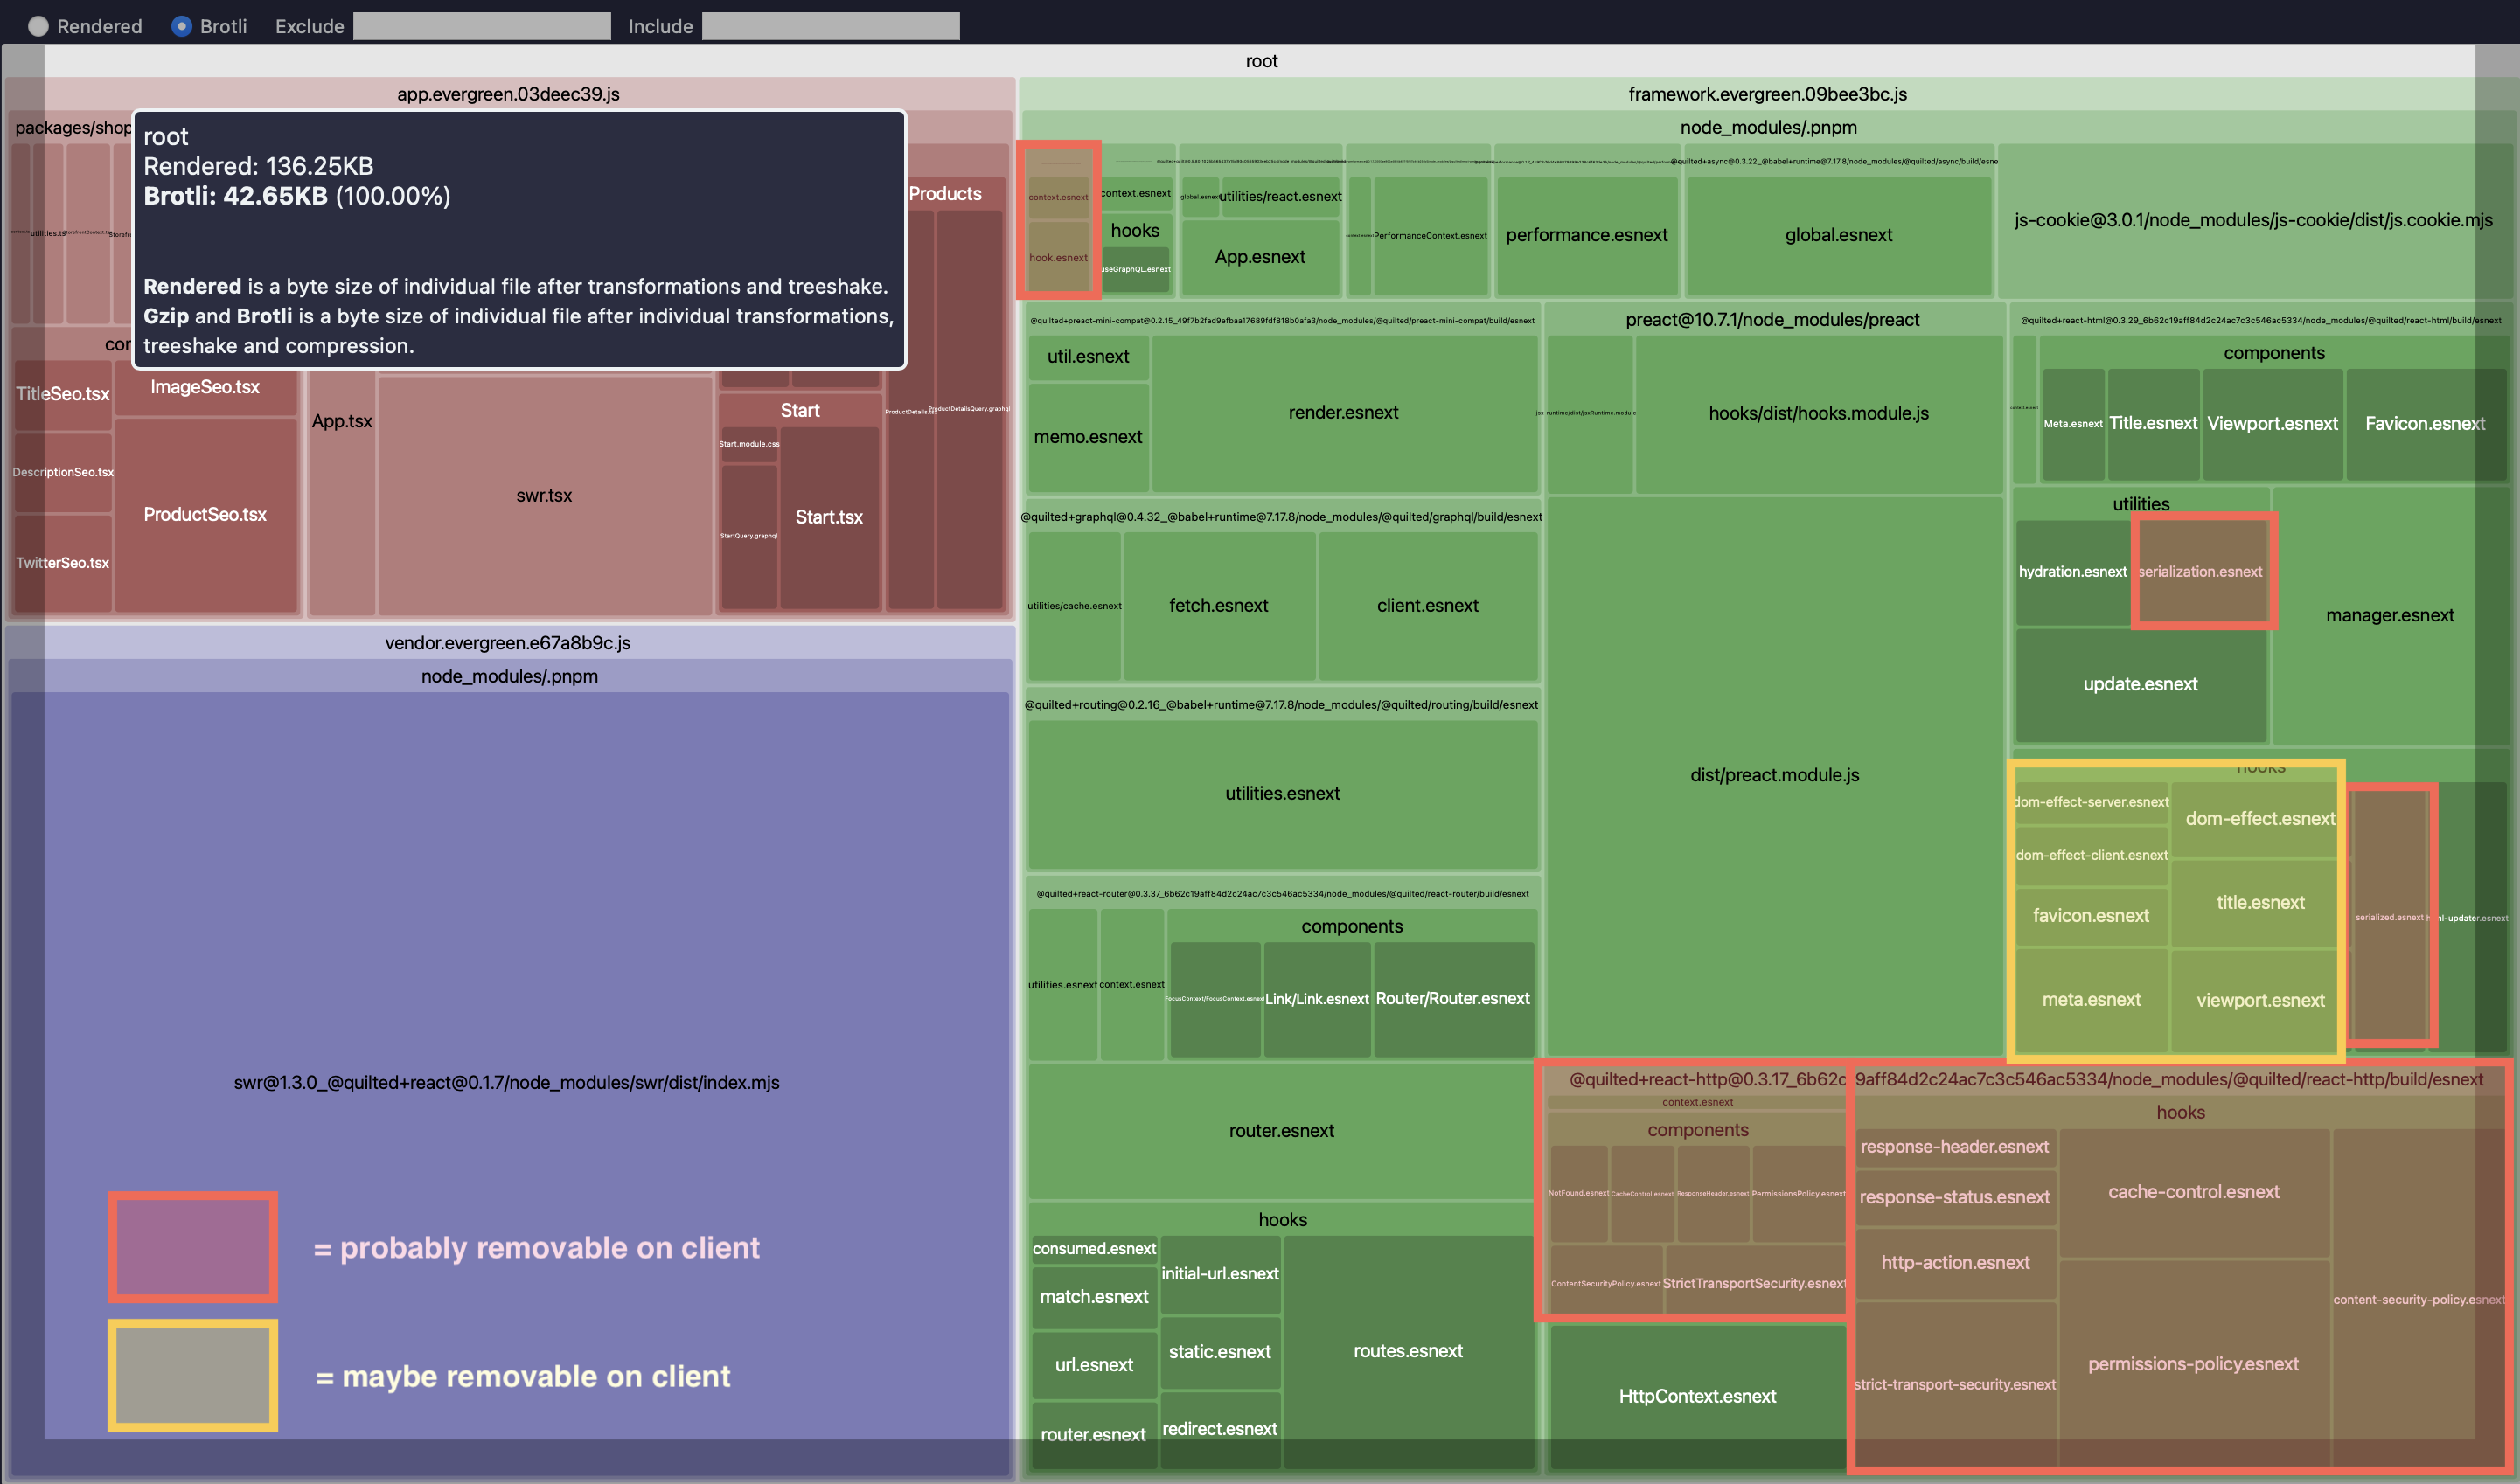This screenshot has width=2520, height=1484.
Task: Open the vendor.evergreen.e67a8b9c.js header
Action: coord(507,642)
